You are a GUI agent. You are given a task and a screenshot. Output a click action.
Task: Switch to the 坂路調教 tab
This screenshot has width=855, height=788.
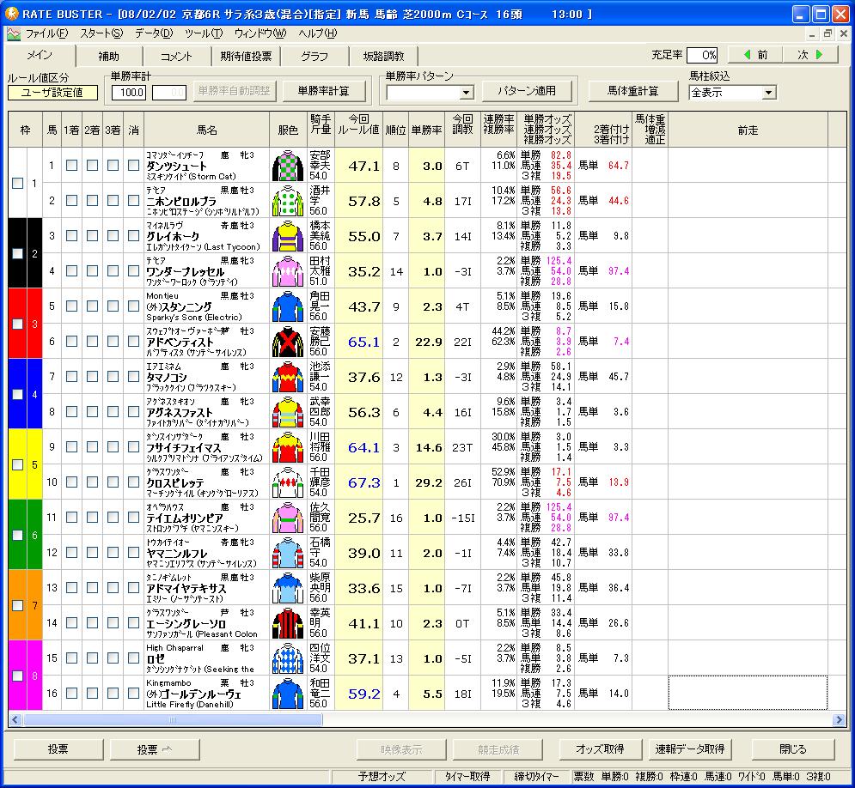click(383, 56)
